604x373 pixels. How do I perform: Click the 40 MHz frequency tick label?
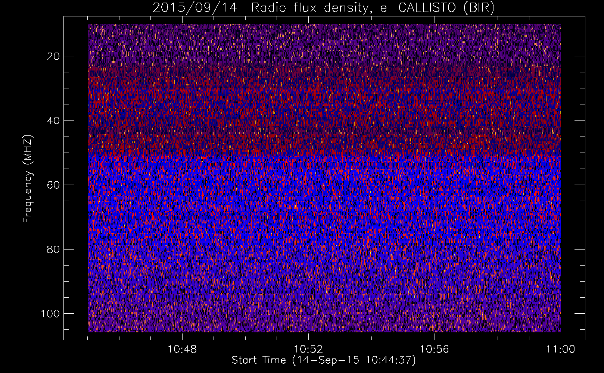coord(53,120)
